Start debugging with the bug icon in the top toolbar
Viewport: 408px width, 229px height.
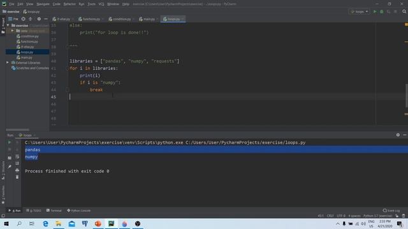(x=382, y=11)
